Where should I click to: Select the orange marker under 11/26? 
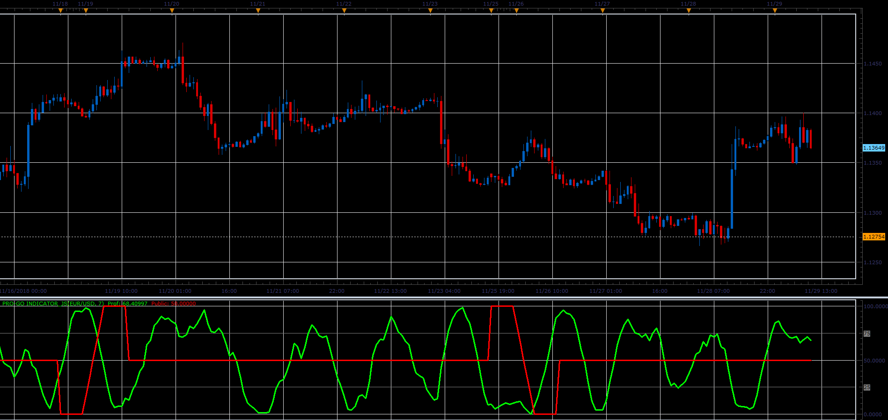(x=516, y=10)
